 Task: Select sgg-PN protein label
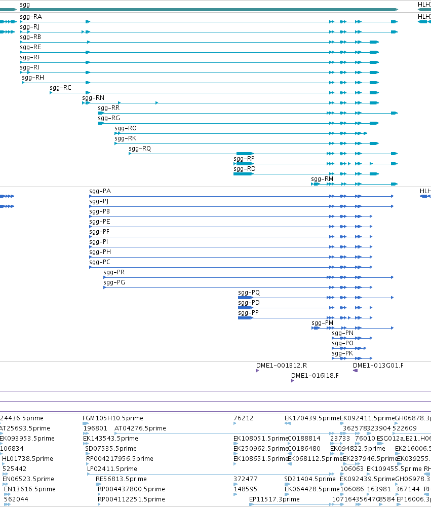tap(342, 333)
